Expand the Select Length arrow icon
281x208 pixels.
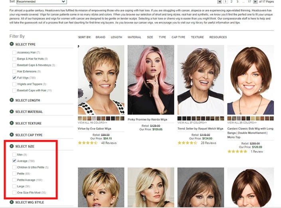click(12, 100)
